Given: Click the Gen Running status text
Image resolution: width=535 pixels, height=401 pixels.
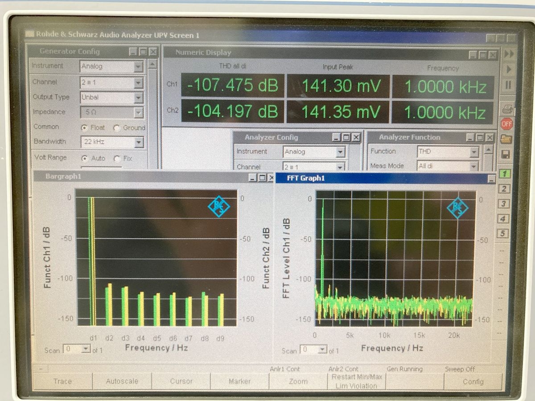Looking at the screenshot, I should pos(404,369).
